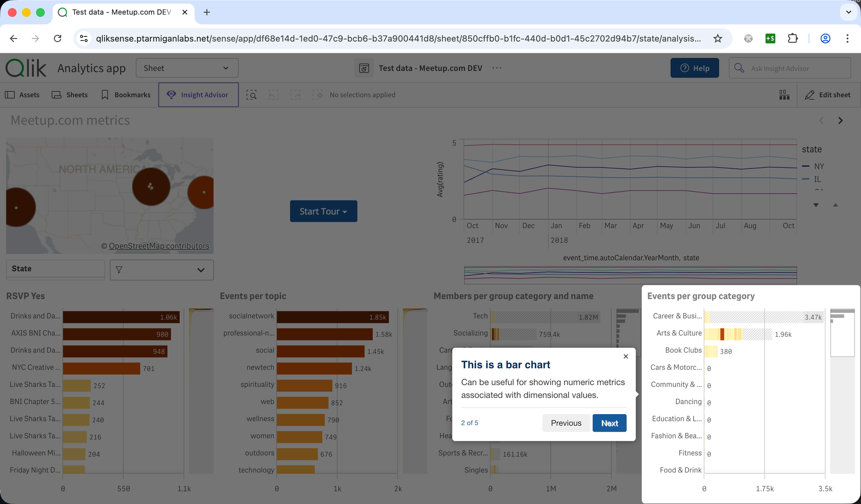Expand the Start Tour dropdown button
Image resolution: width=861 pixels, height=504 pixels.
tap(323, 211)
